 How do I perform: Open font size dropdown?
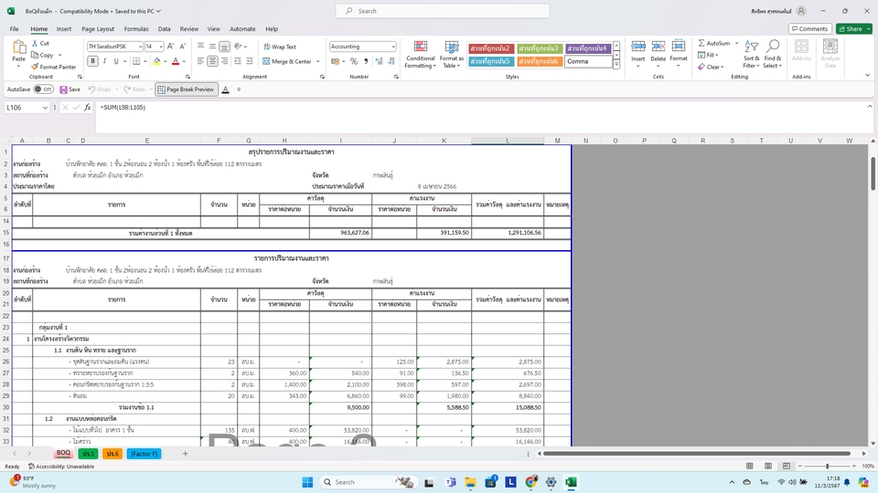coord(161,47)
